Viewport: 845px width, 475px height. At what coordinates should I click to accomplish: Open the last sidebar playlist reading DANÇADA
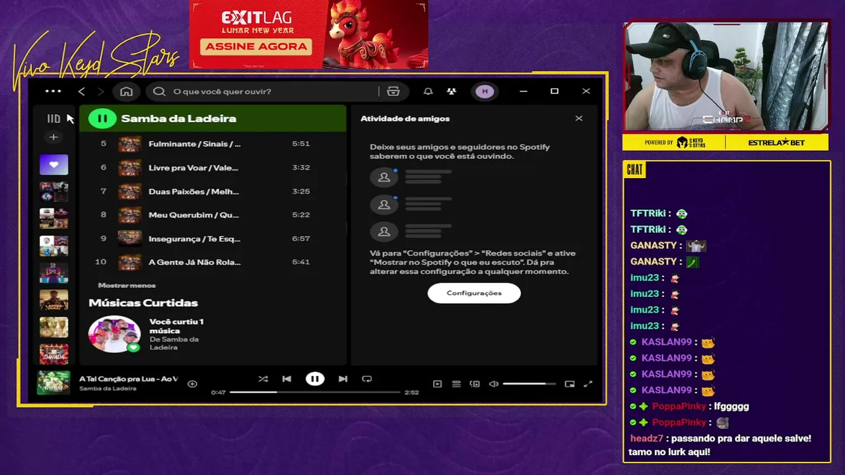pos(53,354)
